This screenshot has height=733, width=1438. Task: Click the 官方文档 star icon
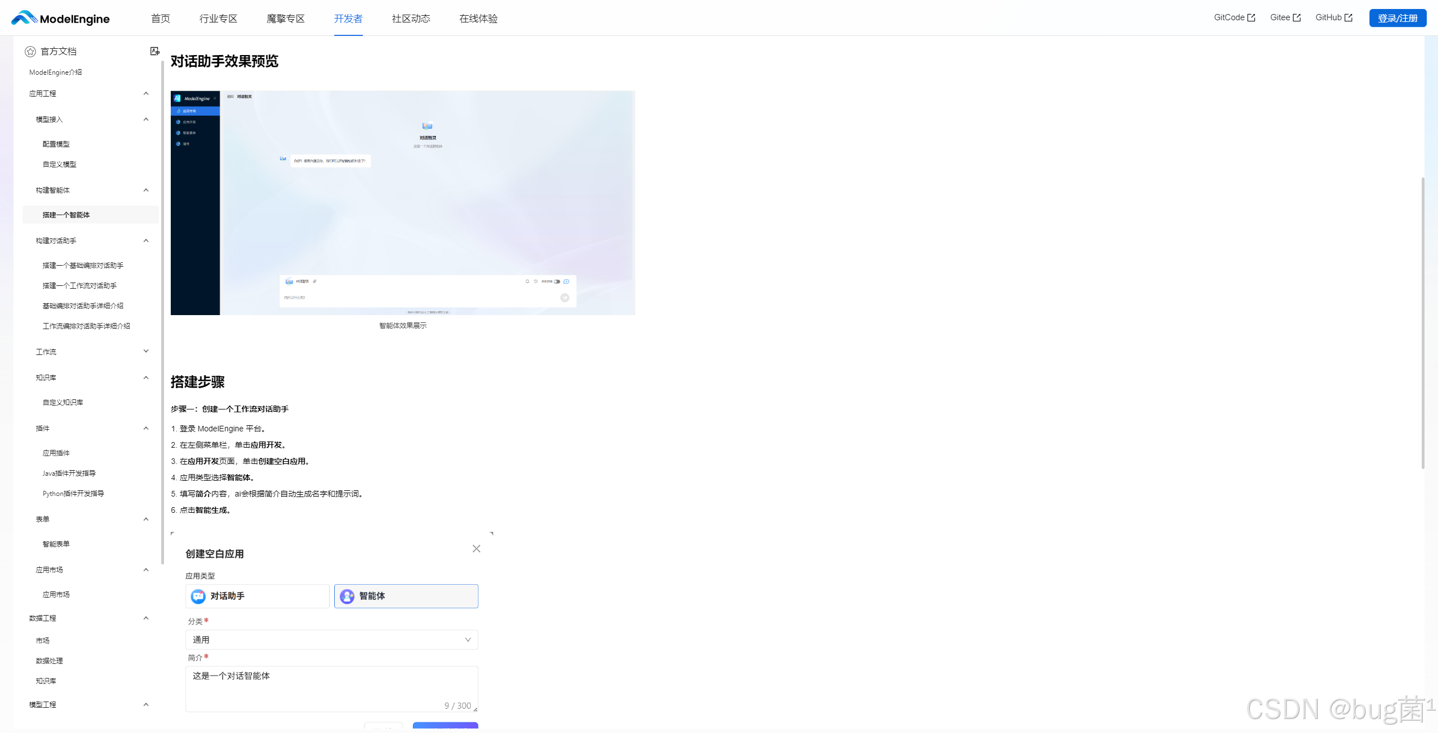pyautogui.click(x=30, y=52)
